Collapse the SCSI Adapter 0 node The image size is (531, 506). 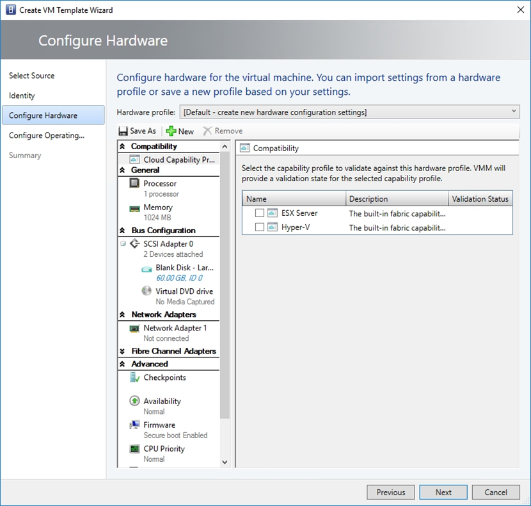(x=123, y=244)
